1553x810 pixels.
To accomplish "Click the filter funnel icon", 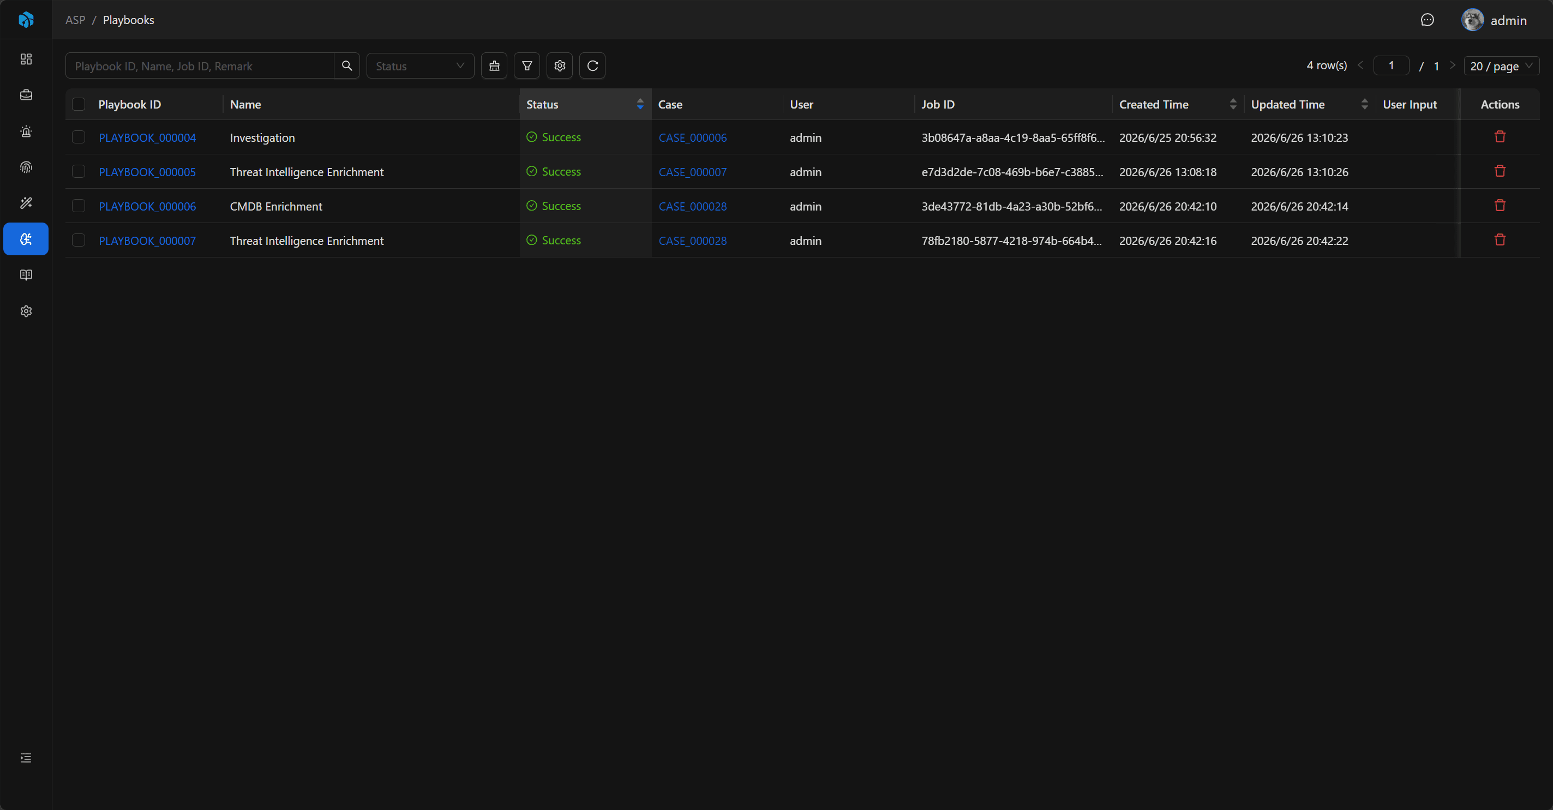I will click(x=527, y=65).
